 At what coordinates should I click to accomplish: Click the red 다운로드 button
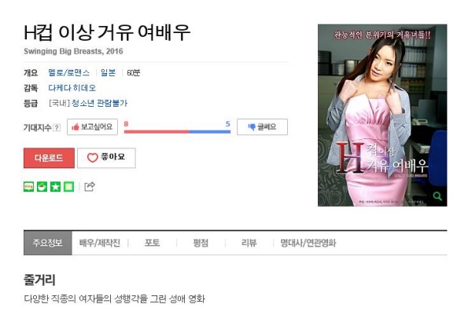[49, 158]
